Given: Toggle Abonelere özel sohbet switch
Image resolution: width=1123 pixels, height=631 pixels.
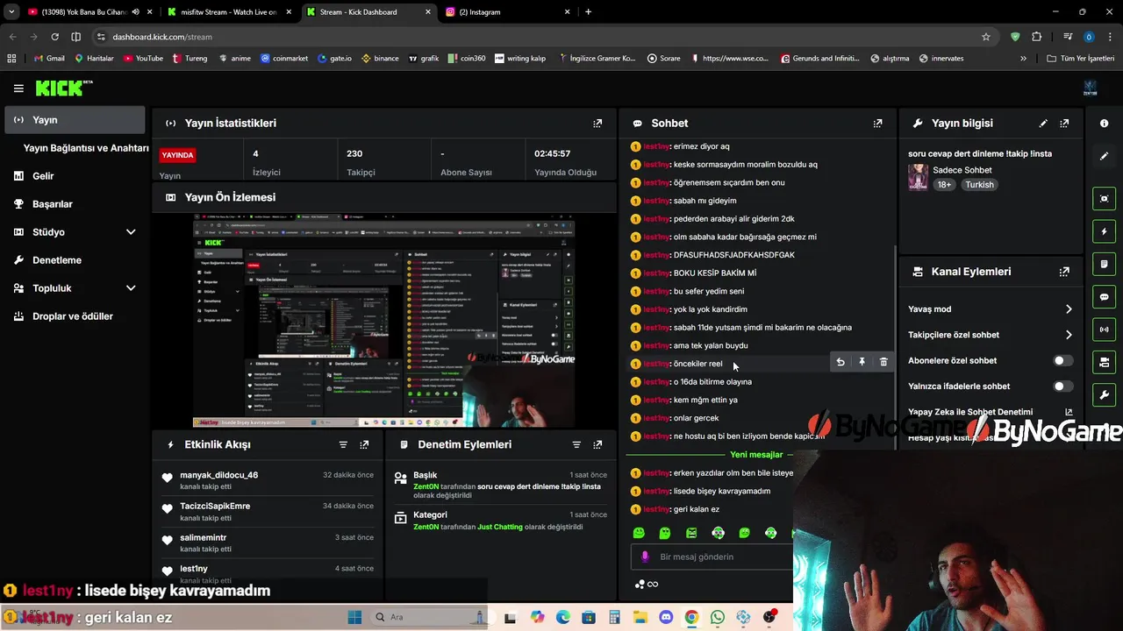Looking at the screenshot, I should point(1062,360).
